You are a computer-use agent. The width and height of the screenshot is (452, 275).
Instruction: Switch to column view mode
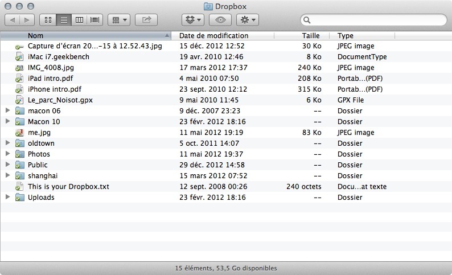pos(79,20)
